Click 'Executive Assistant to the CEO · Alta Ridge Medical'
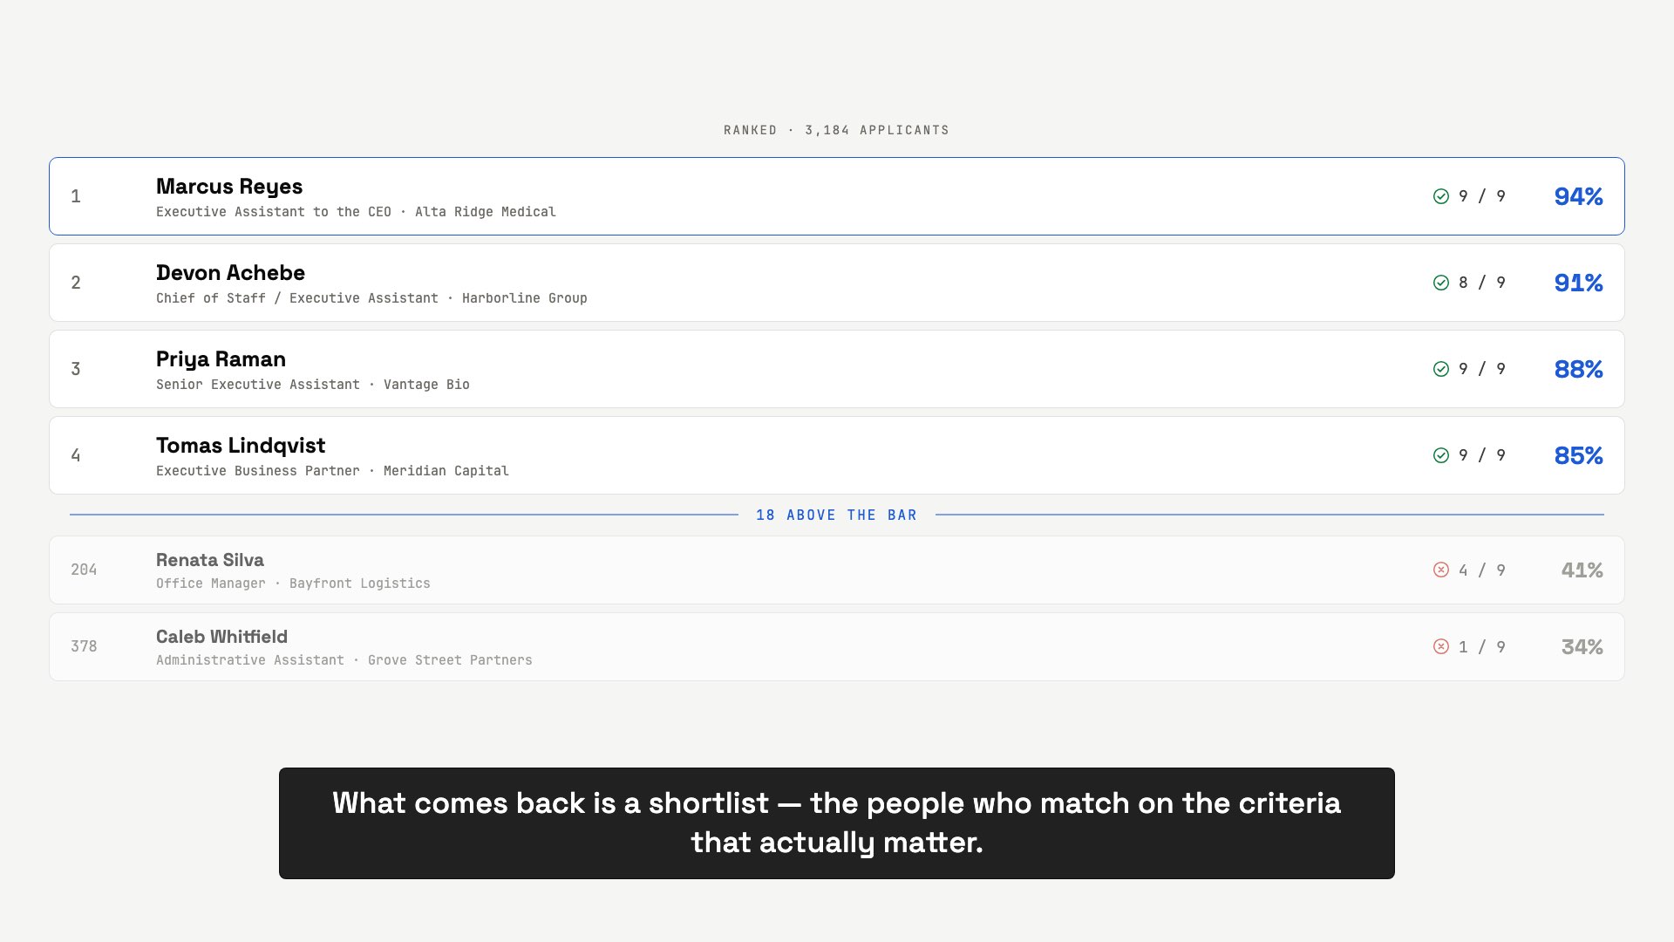The width and height of the screenshot is (1674, 942). (x=356, y=212)
